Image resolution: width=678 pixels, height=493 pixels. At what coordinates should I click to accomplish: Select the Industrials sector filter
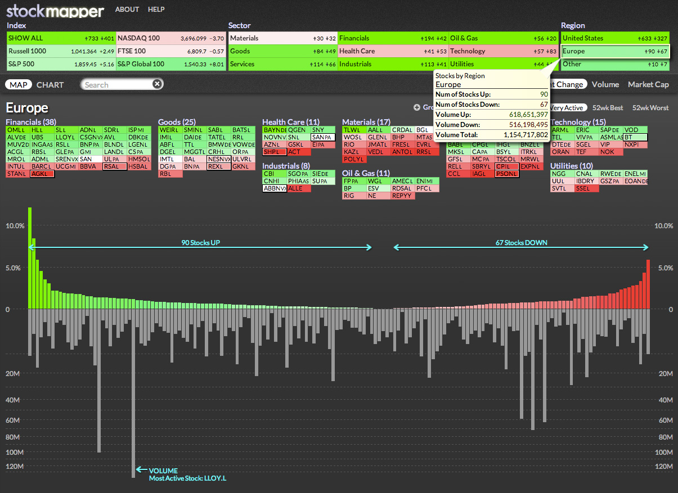(x=393, y=64)
